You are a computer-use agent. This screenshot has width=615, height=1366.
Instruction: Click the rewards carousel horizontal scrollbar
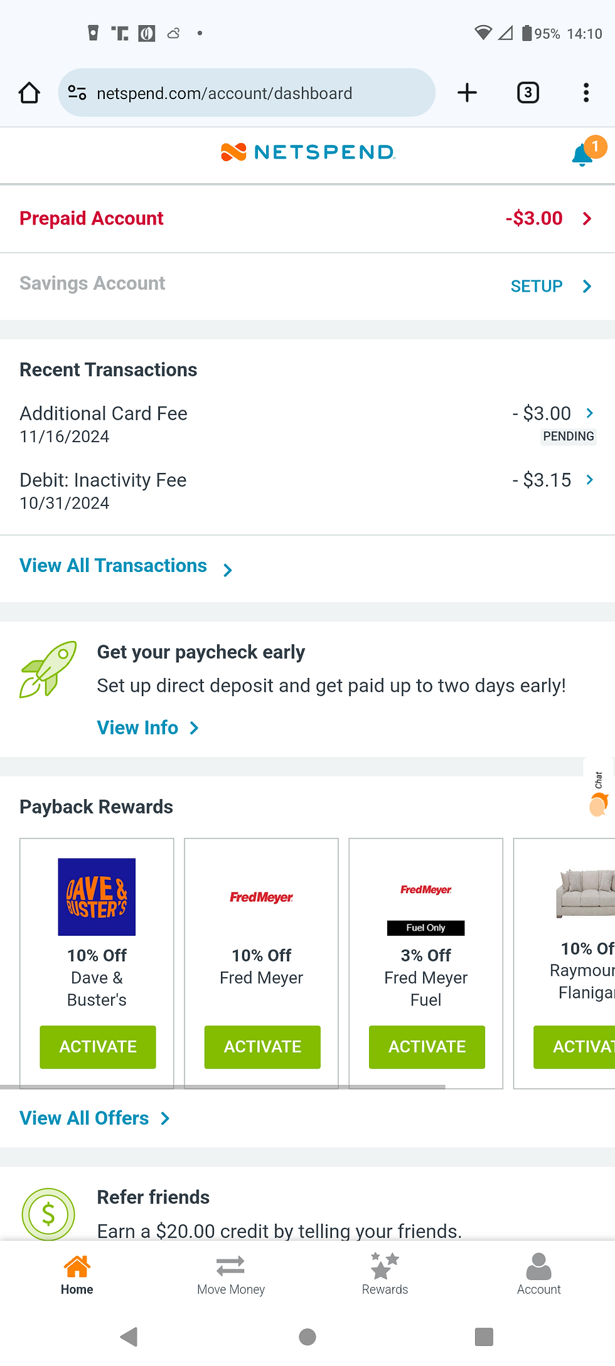(x=223, y=1086)
